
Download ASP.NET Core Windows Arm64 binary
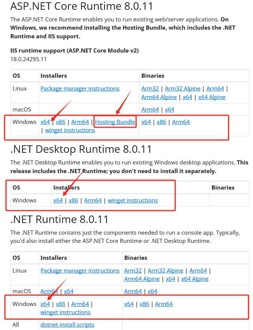pos(181,122)
